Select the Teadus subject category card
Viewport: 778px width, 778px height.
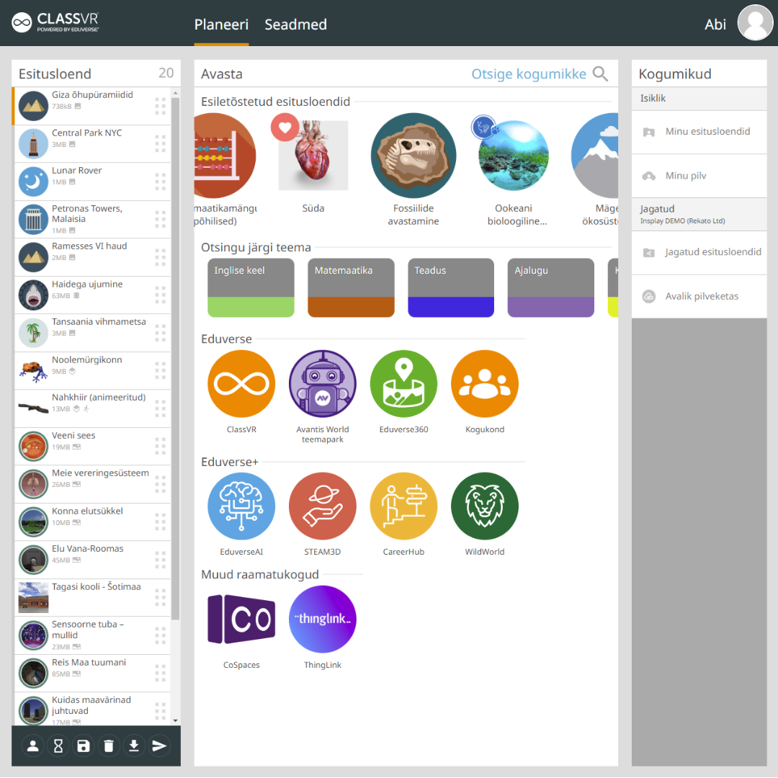(x=450, y=287)
